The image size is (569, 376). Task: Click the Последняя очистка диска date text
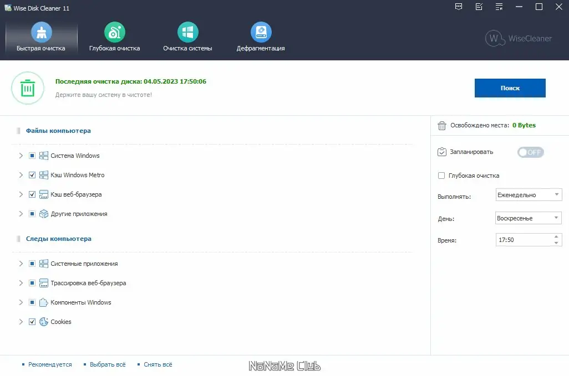click(x=131, y=81)
